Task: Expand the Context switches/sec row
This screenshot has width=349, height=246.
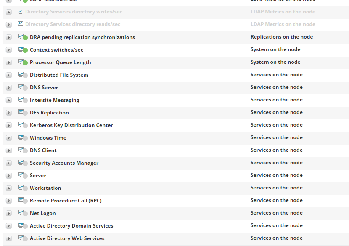Action: click(x=9, y=50)
